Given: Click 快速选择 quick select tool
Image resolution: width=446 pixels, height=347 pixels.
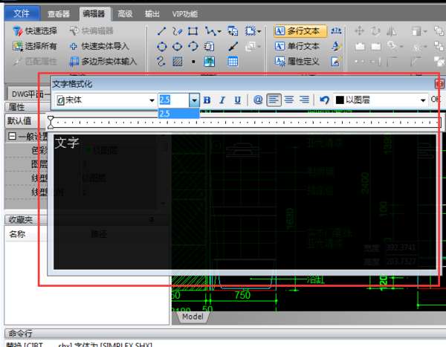Looking at the screenshot, I should [35, 30].
